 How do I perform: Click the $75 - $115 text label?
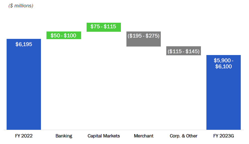click(x=103, y=27)
